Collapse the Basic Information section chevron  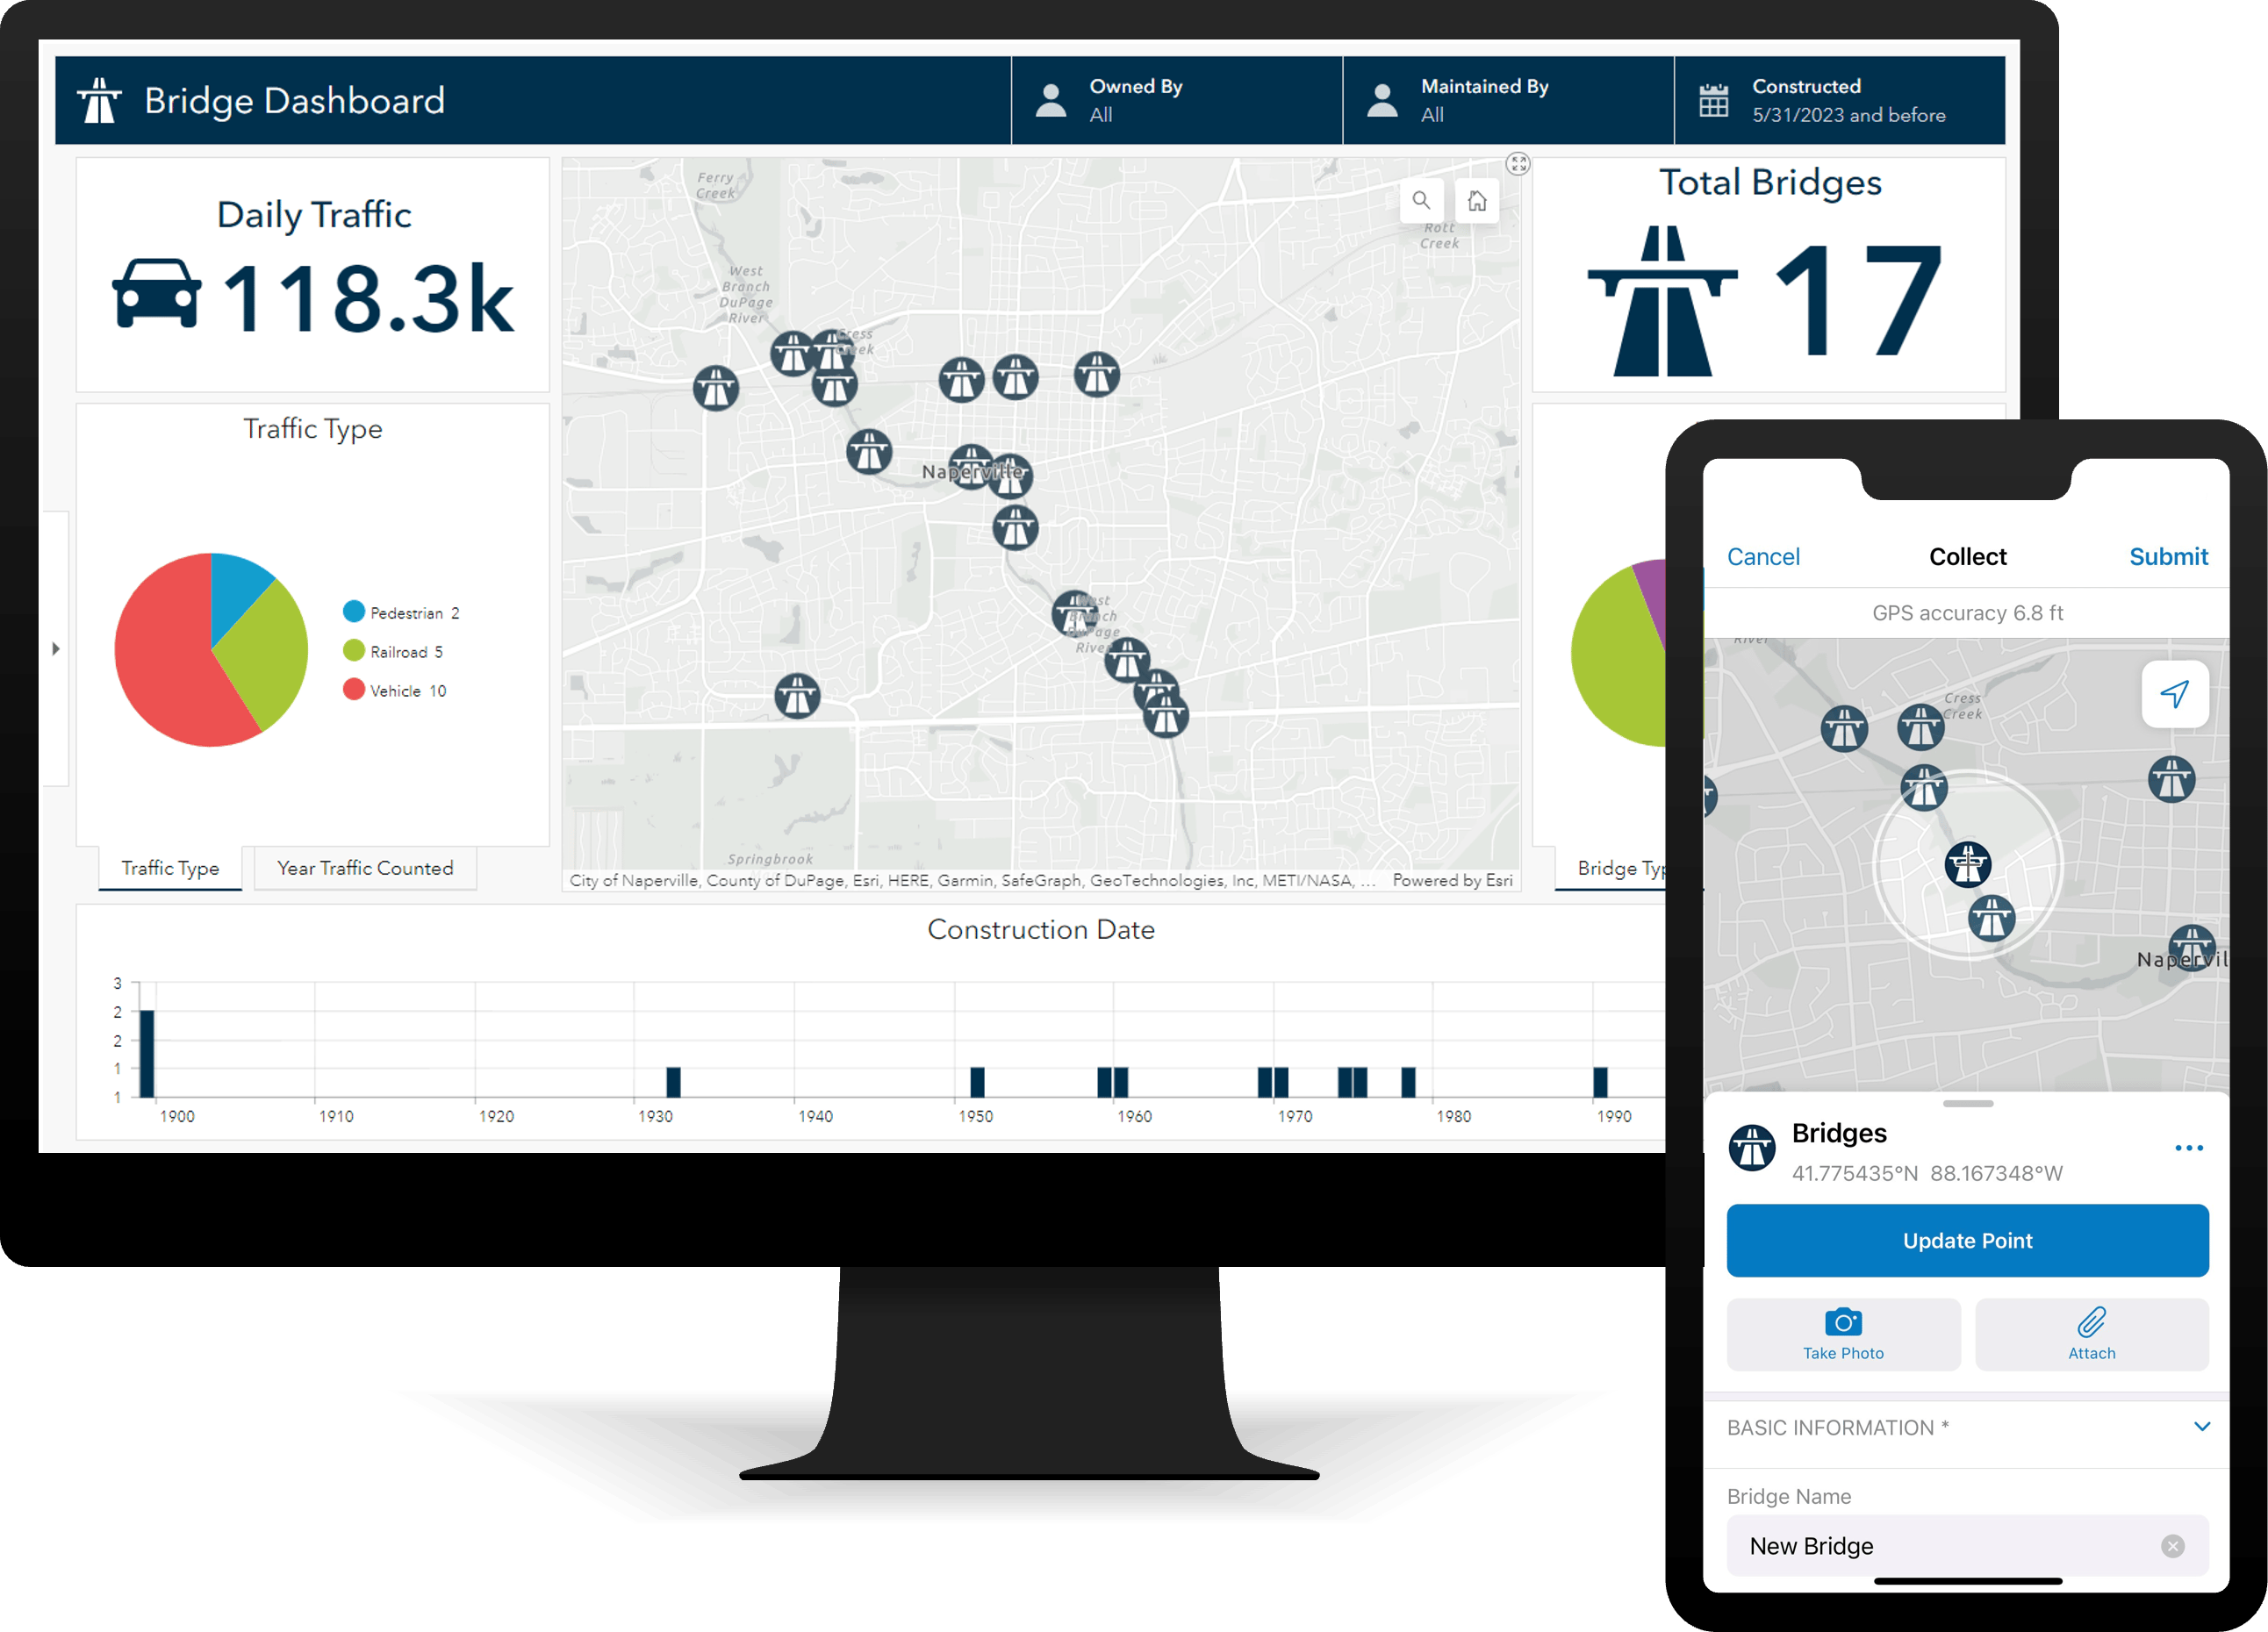tap(2201, 1426)
